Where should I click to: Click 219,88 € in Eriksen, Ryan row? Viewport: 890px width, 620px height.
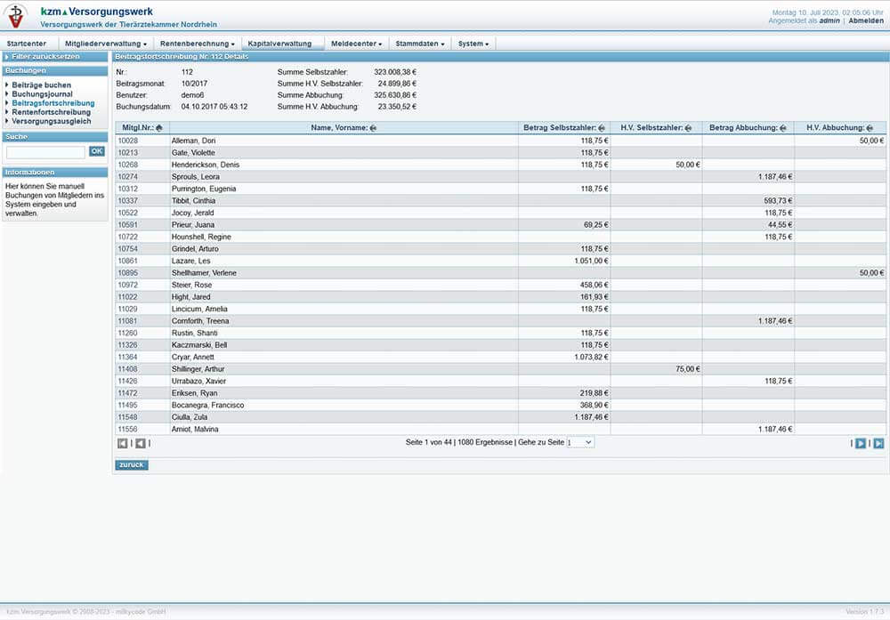tap(594, 393)
